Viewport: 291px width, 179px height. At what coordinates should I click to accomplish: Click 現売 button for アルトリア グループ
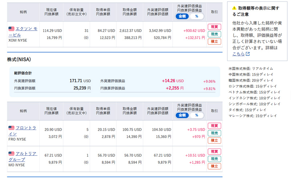click(x=214, y=159)
